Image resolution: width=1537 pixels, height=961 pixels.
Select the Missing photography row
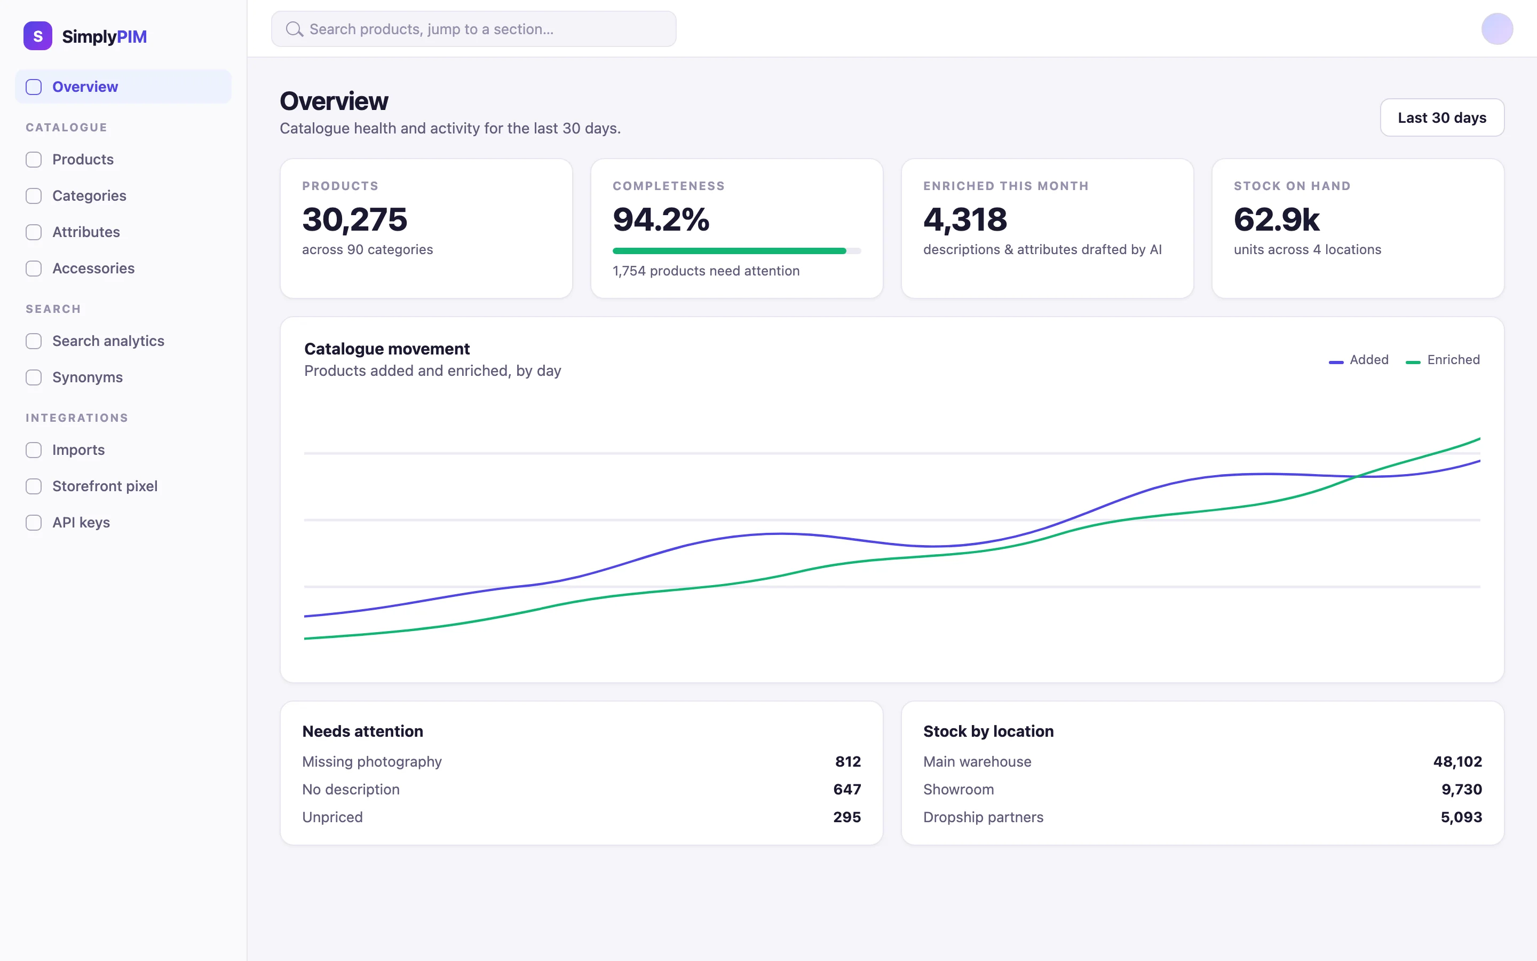point(581,761)
